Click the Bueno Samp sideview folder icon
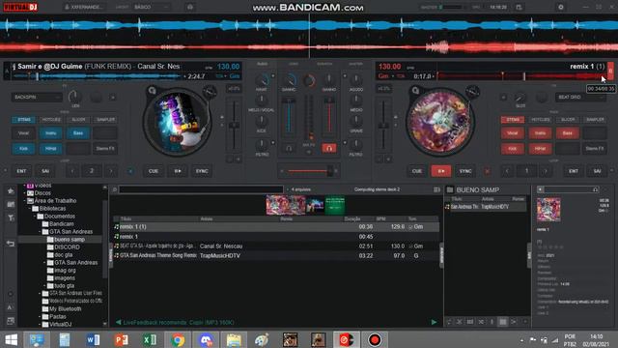The width and height of the screenshot is (618, 348). [450, 189]
